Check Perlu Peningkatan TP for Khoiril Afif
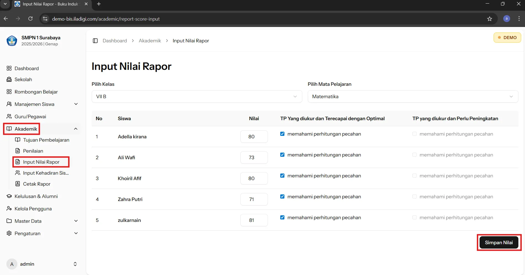525x275 pixels. pos(414,176)
